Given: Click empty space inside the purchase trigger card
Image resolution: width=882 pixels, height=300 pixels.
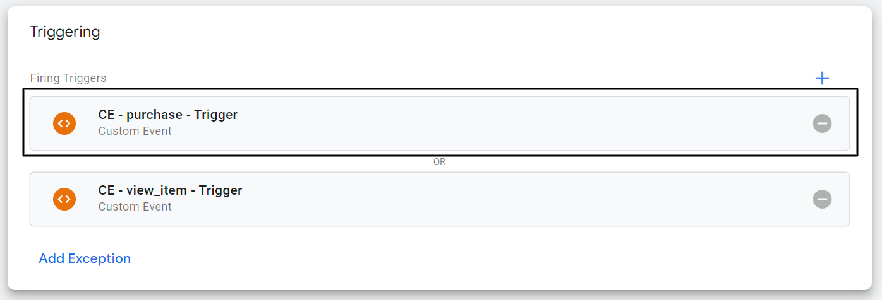Looking at the screenshot, I should click(505, 124).
